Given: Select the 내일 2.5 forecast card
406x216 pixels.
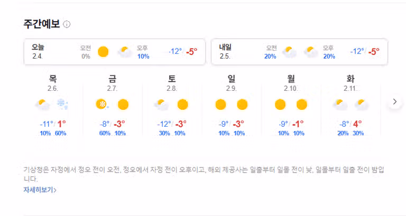Looking at the screenshot, I should [299, 52].
